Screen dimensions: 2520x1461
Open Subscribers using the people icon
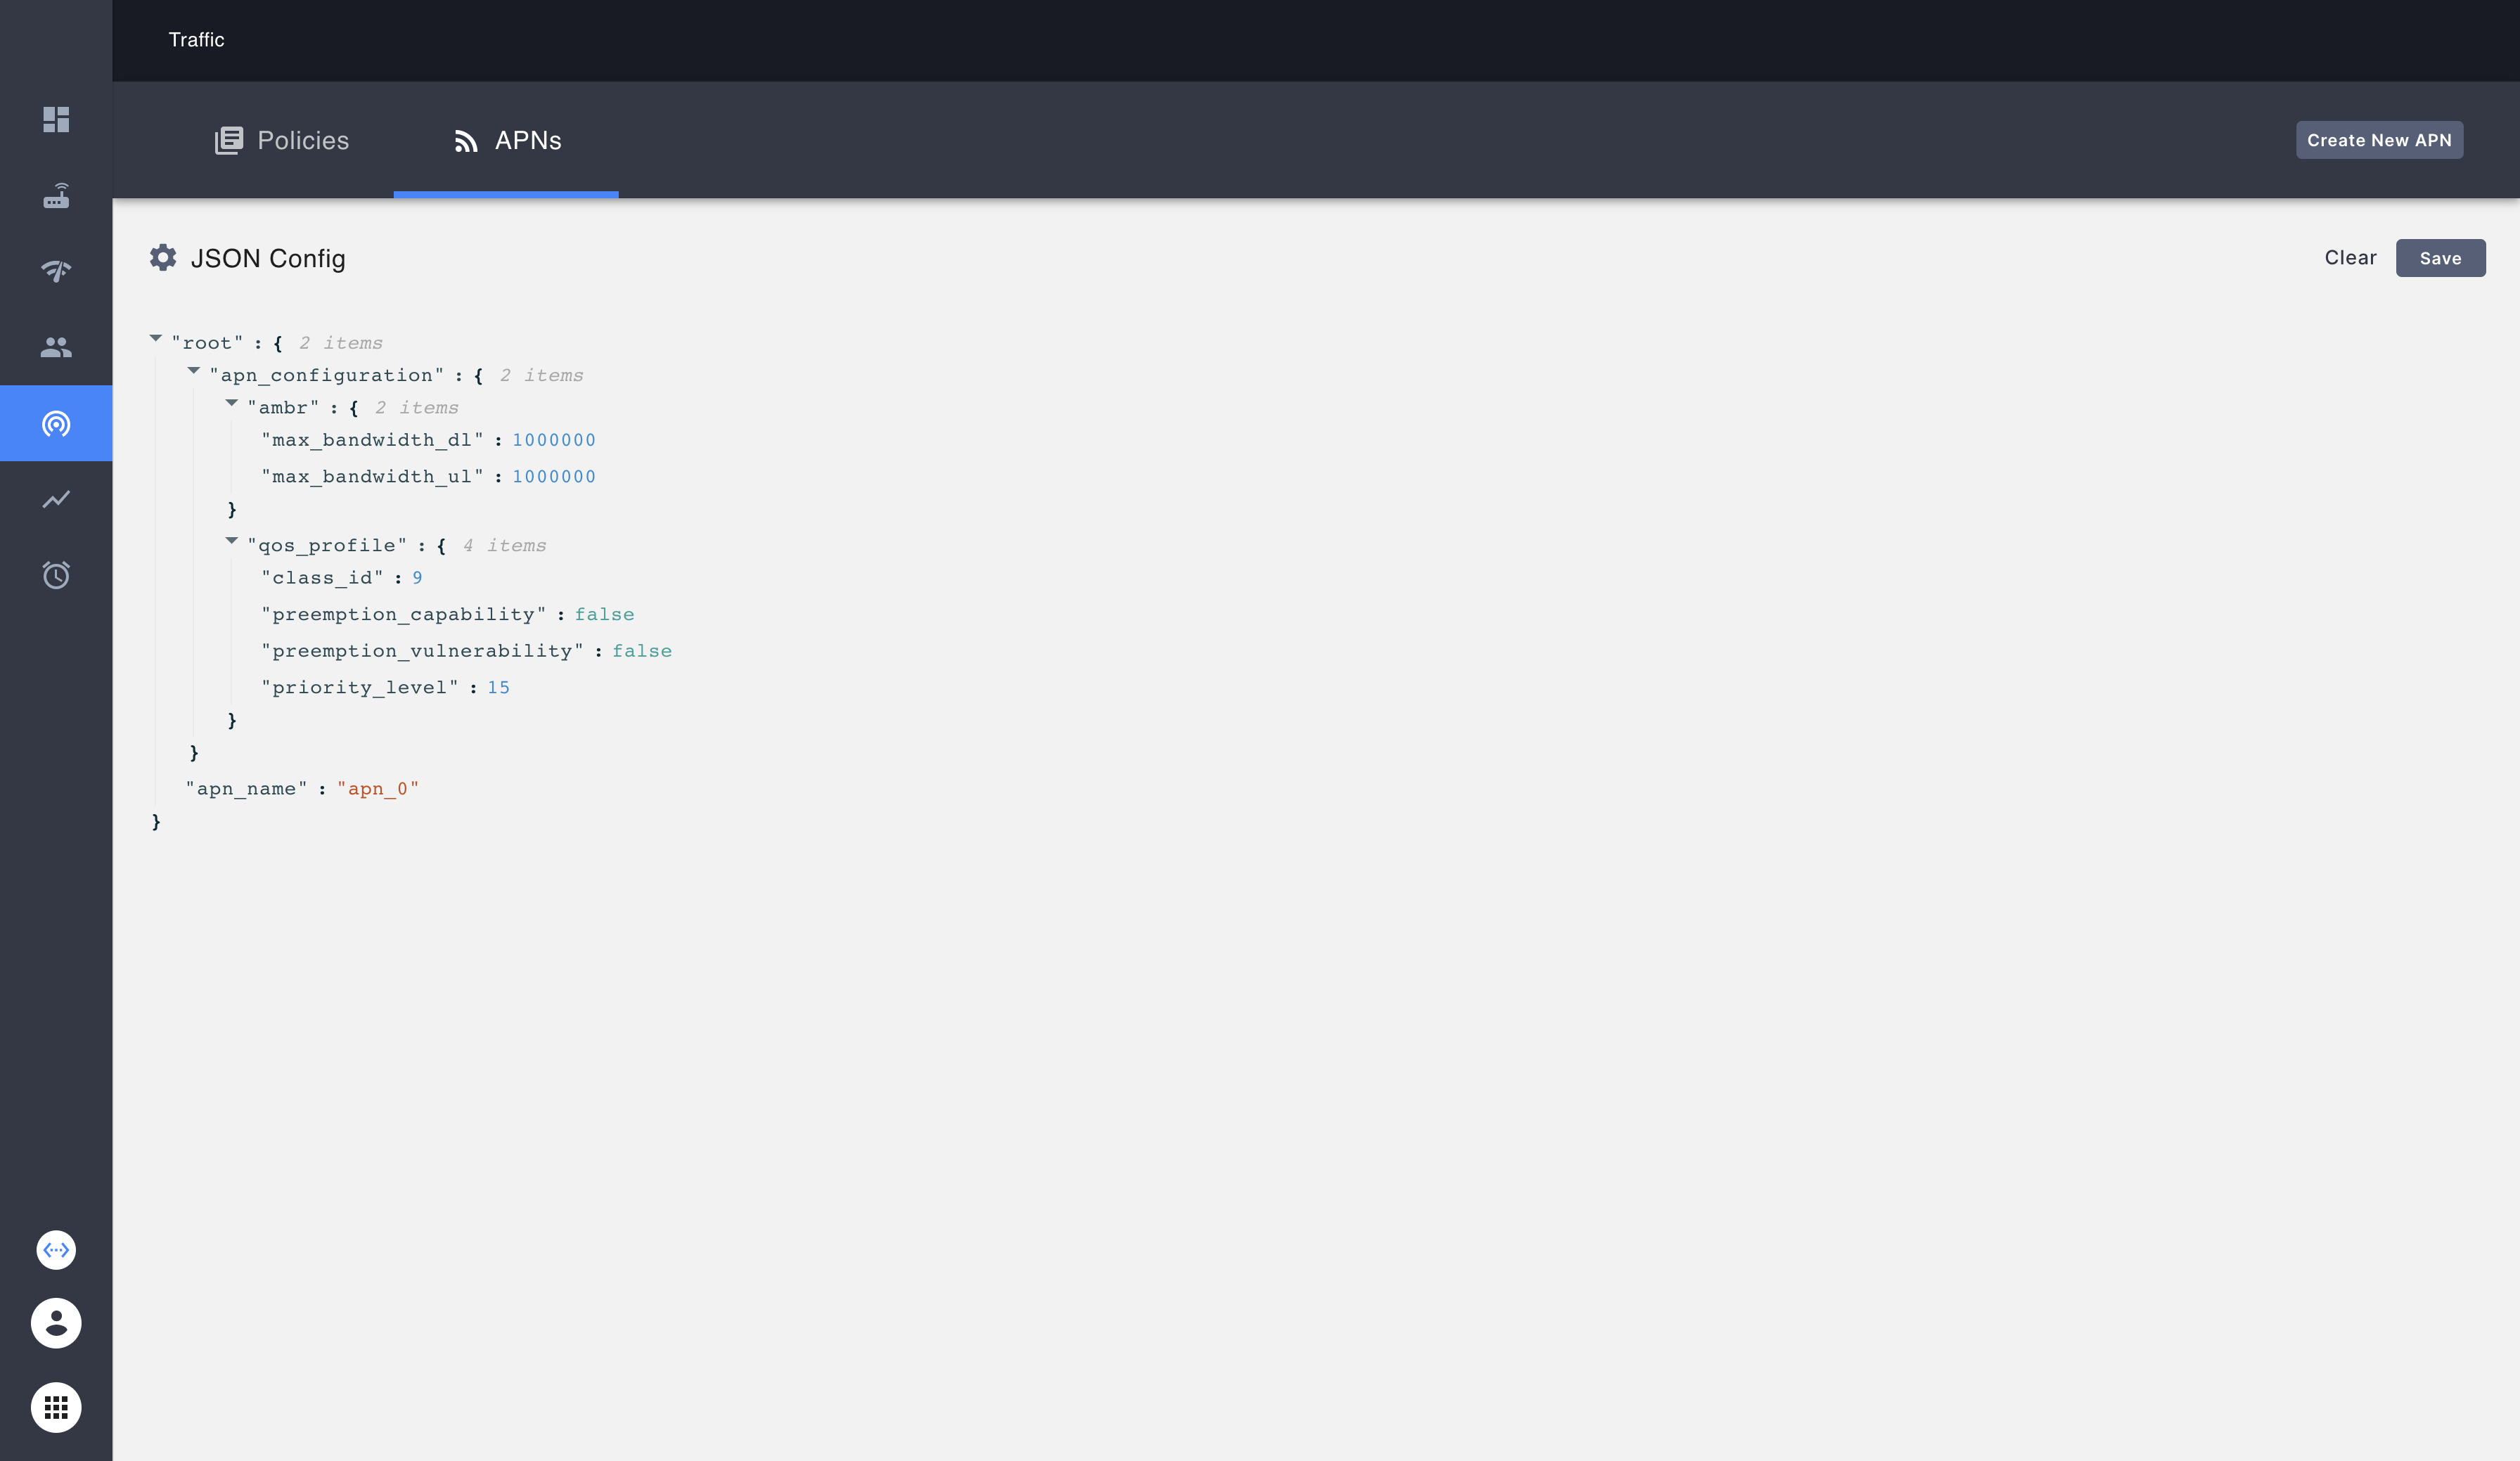pos(56,347)
